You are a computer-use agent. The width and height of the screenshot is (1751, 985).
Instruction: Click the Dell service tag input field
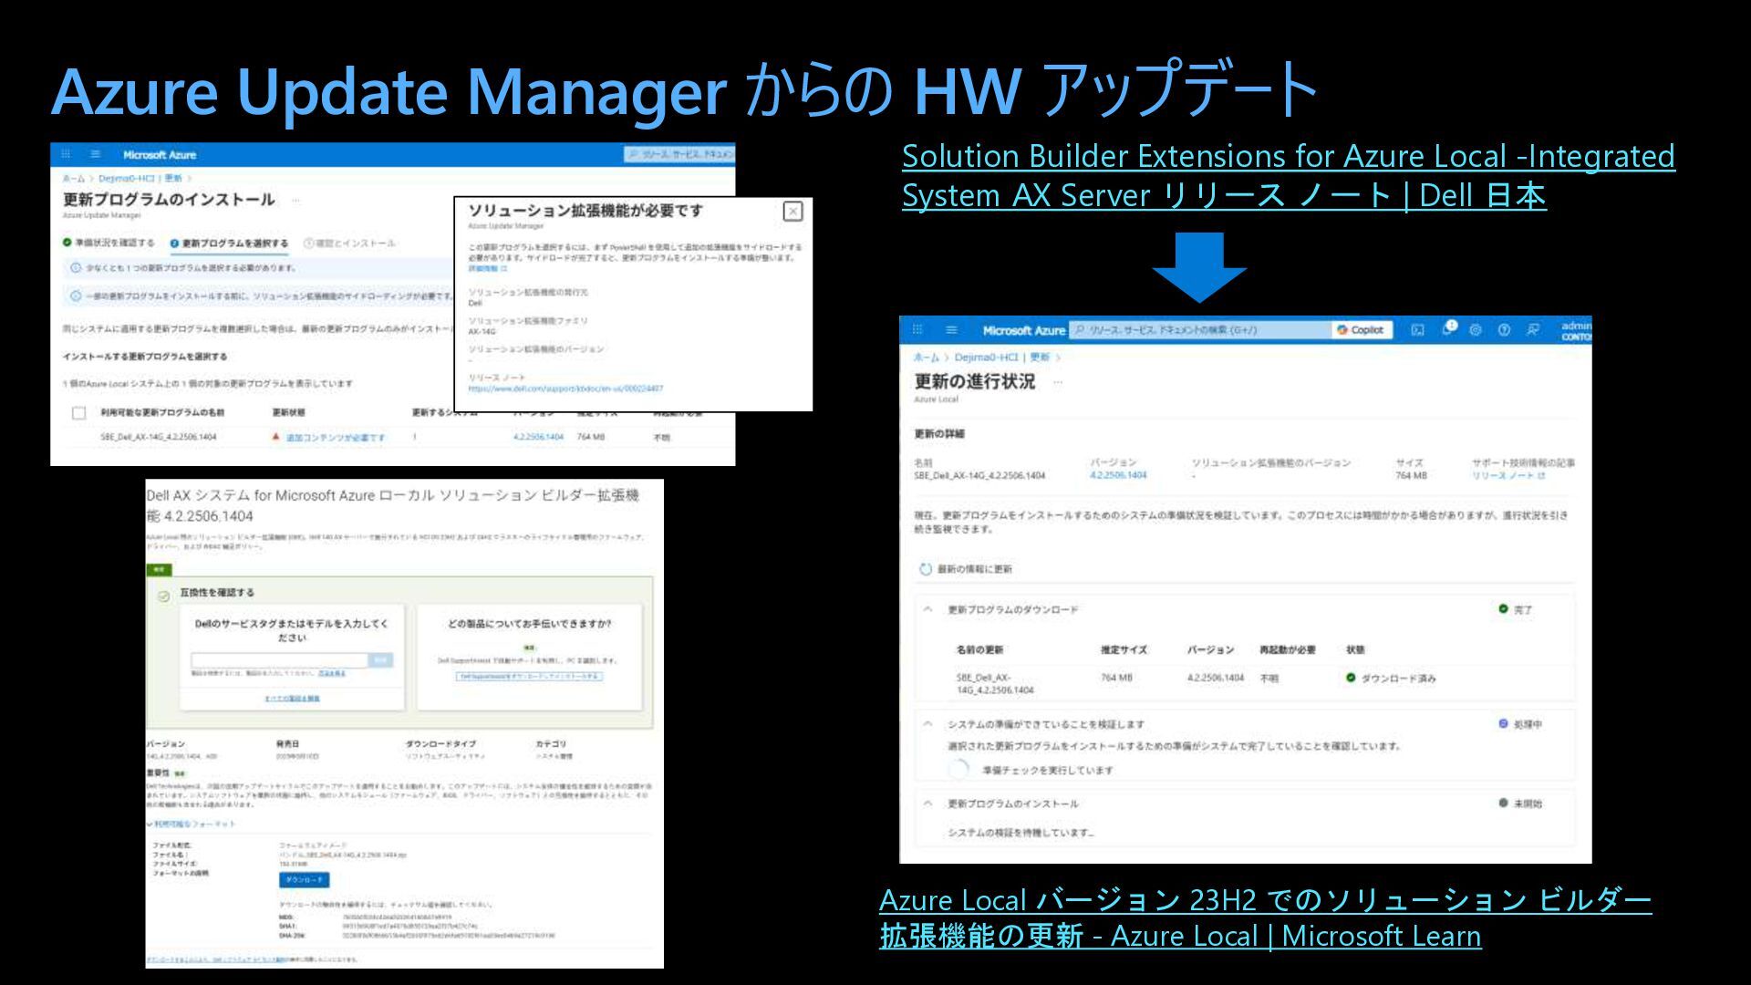click(279, 659)
